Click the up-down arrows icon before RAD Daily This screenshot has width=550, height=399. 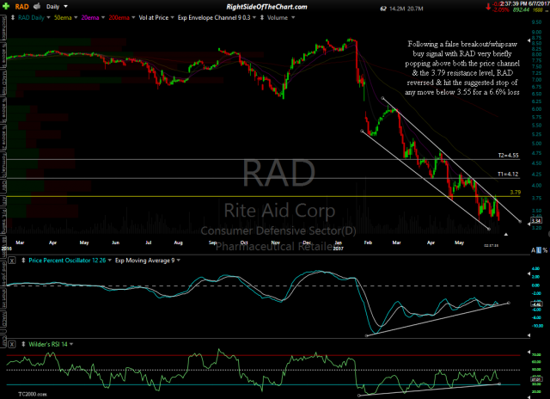[x=13, y=17]
